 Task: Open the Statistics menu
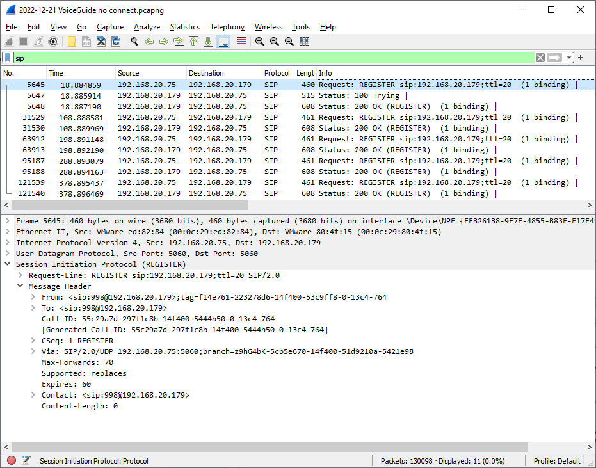pyautogui.click(x=185, y=27)
